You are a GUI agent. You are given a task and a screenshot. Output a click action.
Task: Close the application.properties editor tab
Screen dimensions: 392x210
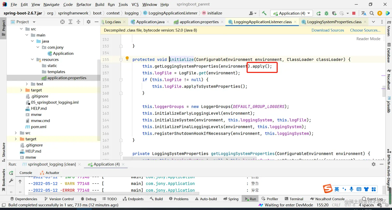[x=222, y=22]
